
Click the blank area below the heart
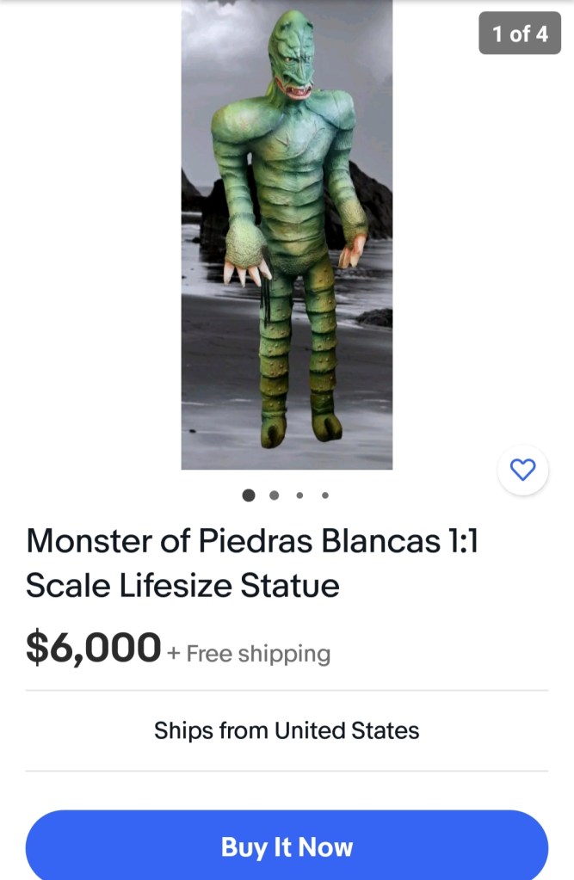point(523,559)
